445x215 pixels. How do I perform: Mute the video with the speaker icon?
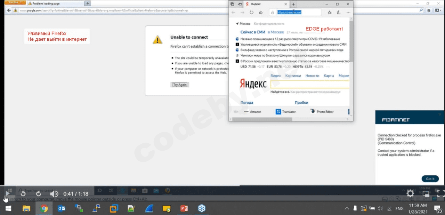point(54,194)
